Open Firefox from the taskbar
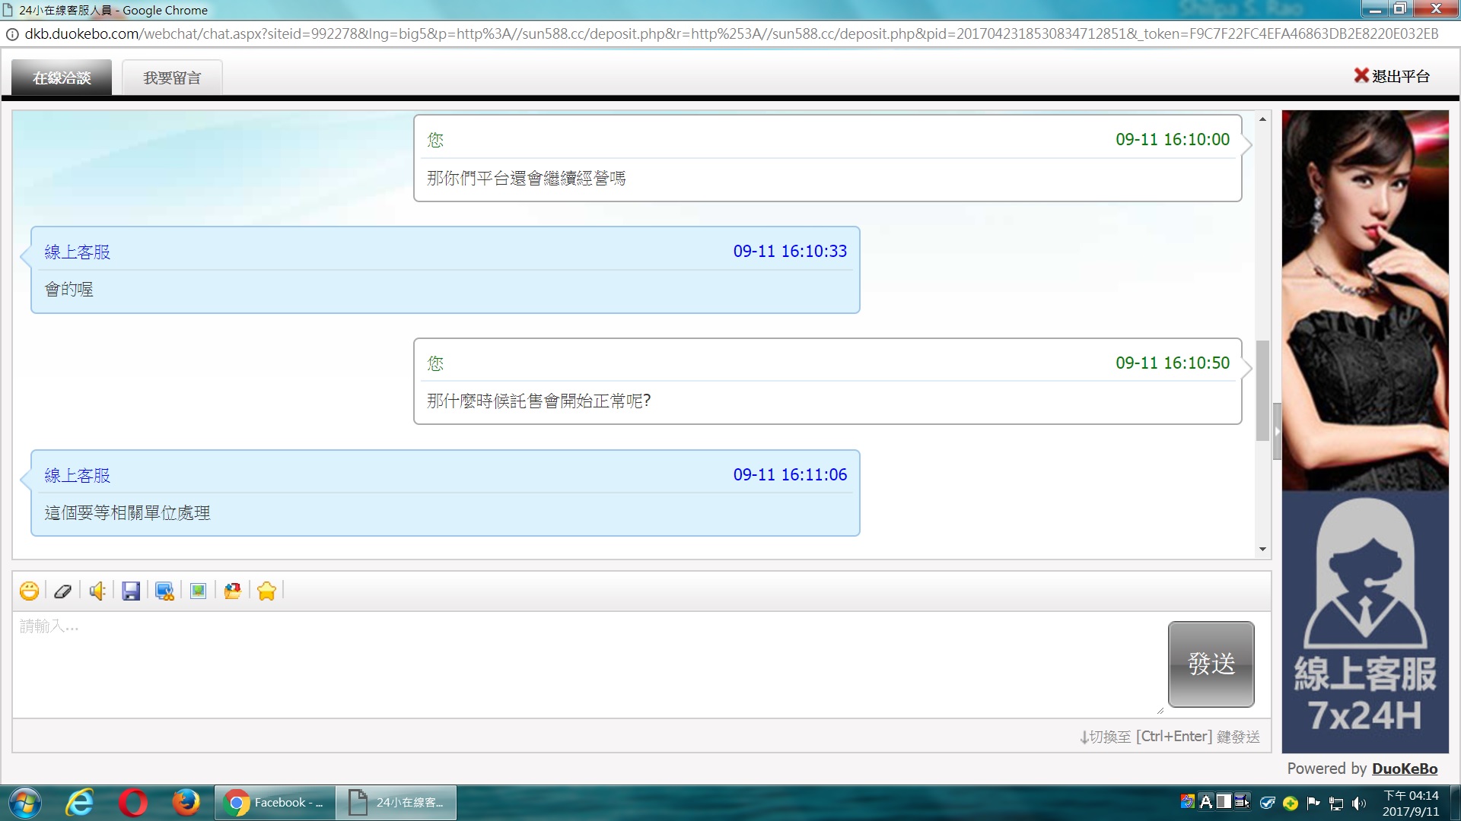The width and height of the screenshot is (1461, 821). pyautogui.click(x=185, y=803)
